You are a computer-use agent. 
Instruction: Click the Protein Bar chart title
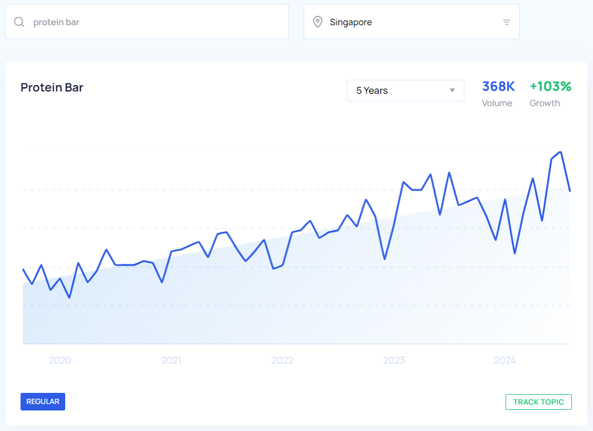(52, 88)
